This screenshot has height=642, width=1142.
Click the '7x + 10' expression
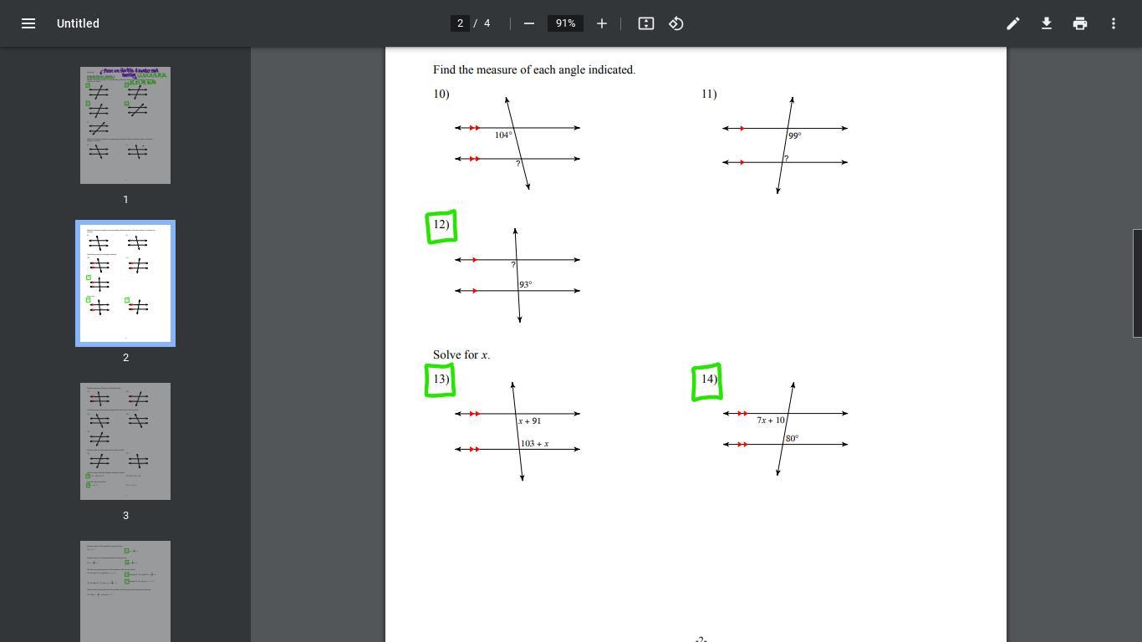[x=771, y=420]
